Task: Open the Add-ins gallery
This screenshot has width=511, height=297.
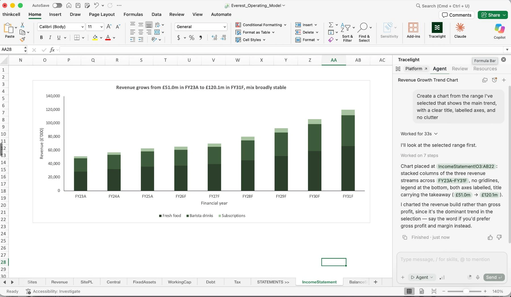Action: click(413, 30)
